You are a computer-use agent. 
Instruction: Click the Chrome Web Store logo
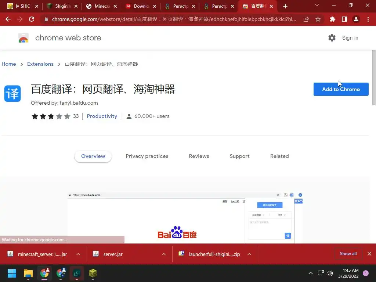23,38
